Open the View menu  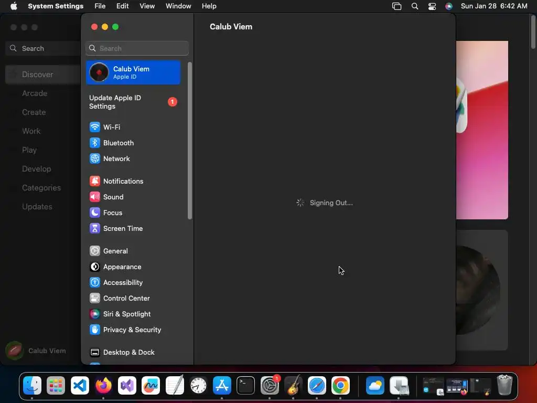(147, 6)
